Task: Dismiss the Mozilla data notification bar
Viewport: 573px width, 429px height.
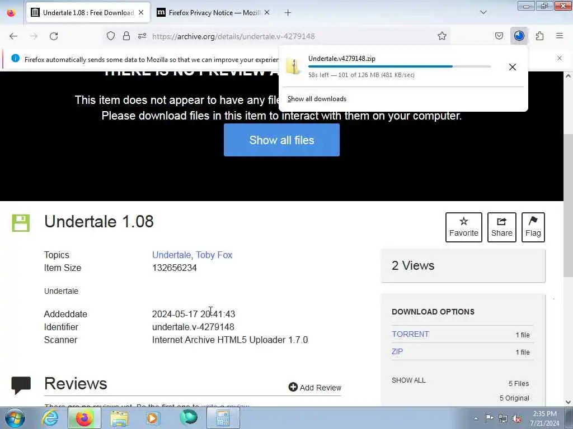Action: [560, 58]
